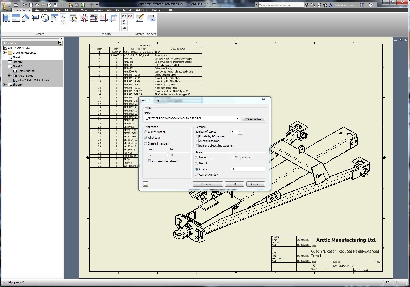
Task: Open the printer Properties dialog
Action: (x=253, y=118)
